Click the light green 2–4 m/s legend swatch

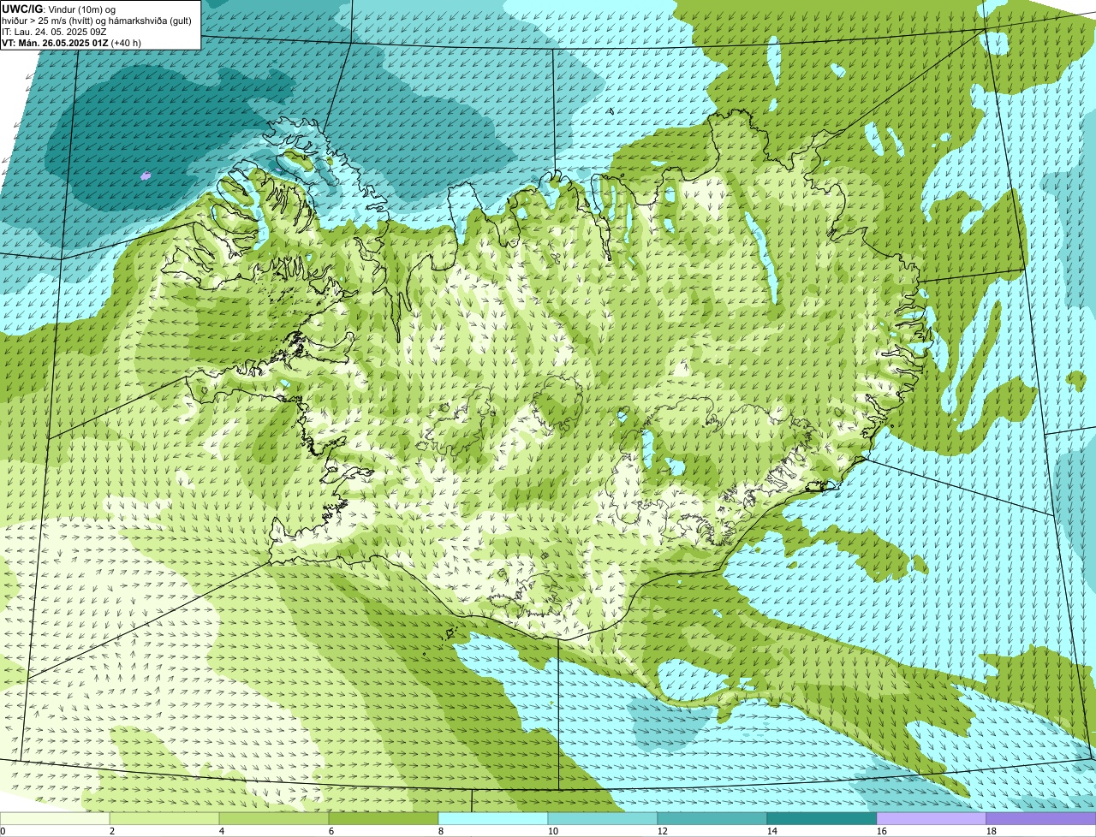(x=164, y=818)
